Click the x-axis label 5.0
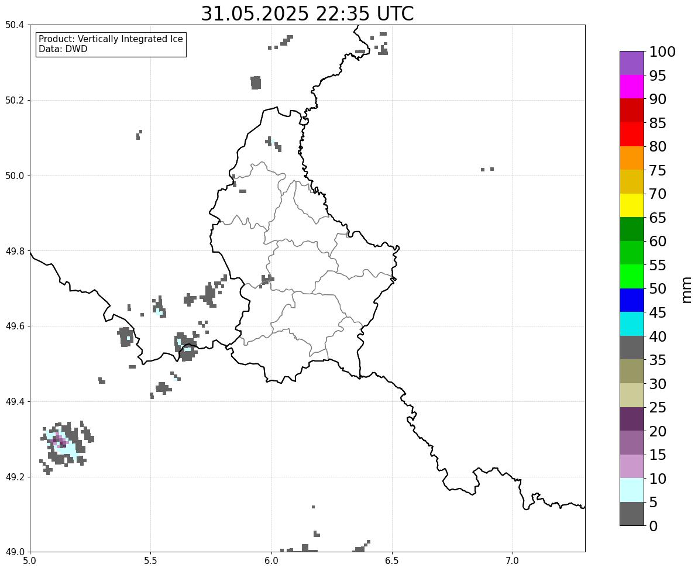This screenshot has width=698, height=571. tap(30, 561)
